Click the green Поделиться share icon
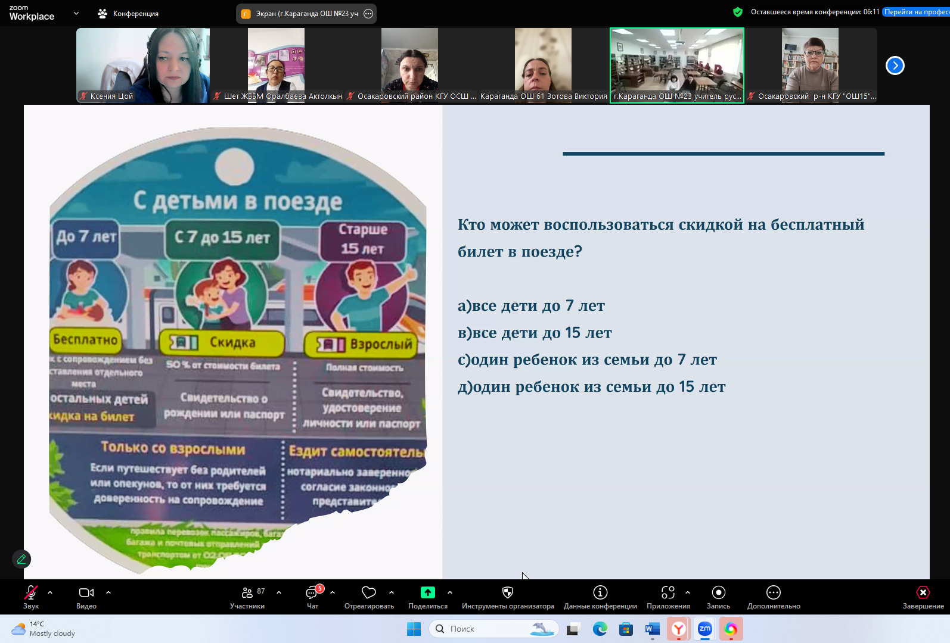The width and height of the screenshot is (950, 643). (428, 593)
